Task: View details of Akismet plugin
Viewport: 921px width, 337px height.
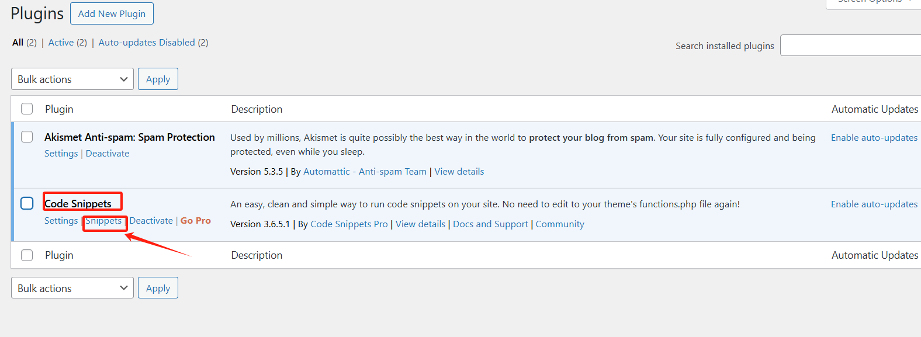Action: pyautogui.click(x=459, y=171)
